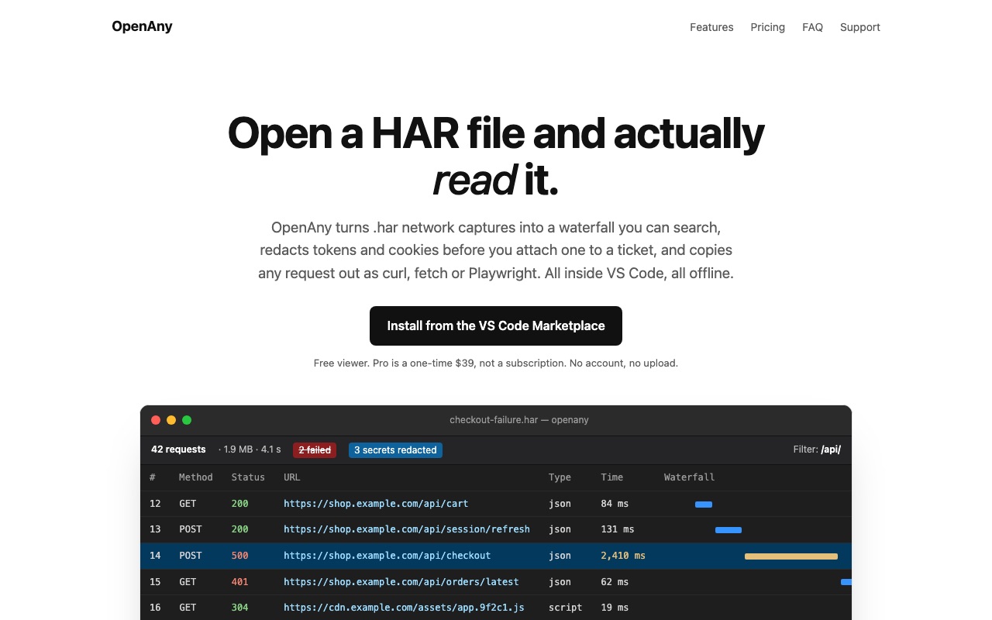Click the red close dot in mock window
The image size is (992, 620).
coord(156,420)
